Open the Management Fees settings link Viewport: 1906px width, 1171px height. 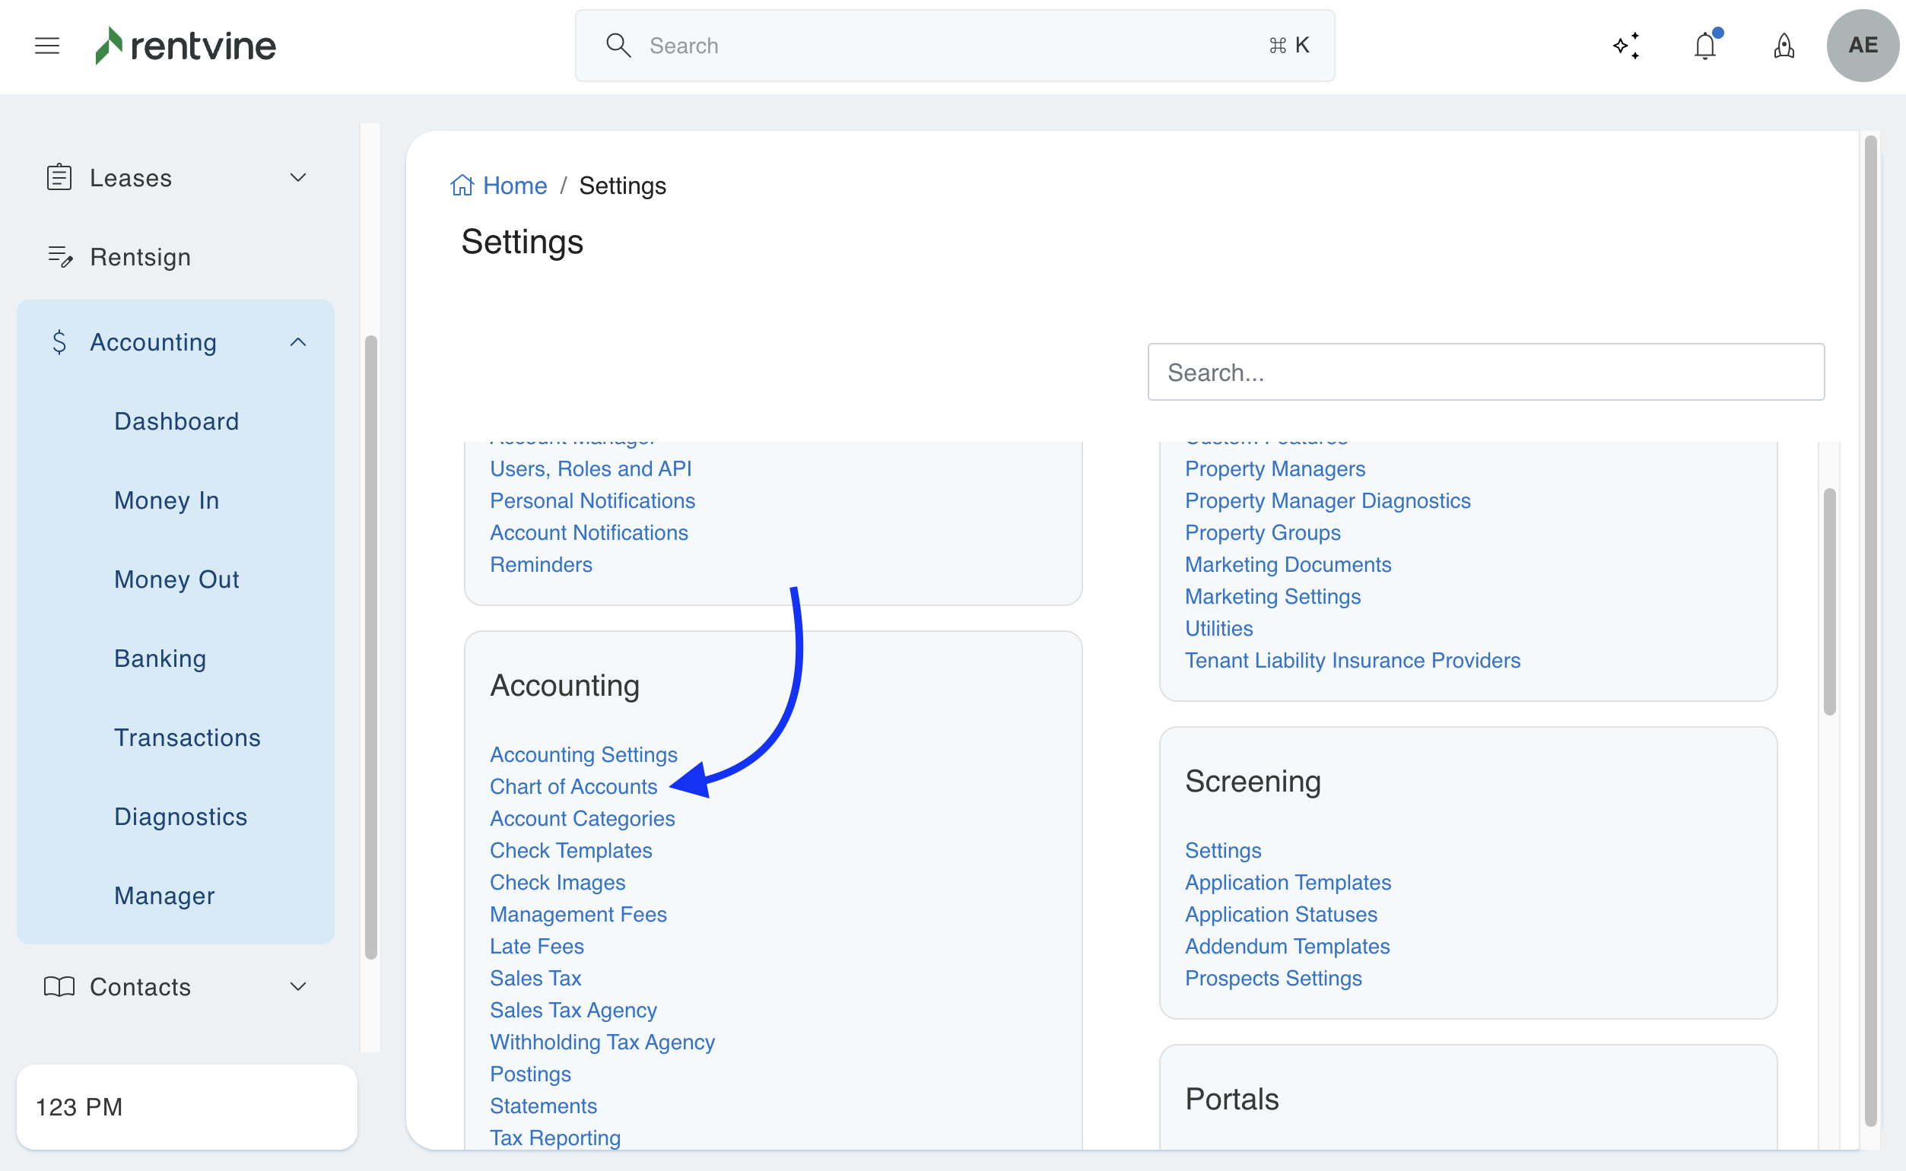(578, 914)
